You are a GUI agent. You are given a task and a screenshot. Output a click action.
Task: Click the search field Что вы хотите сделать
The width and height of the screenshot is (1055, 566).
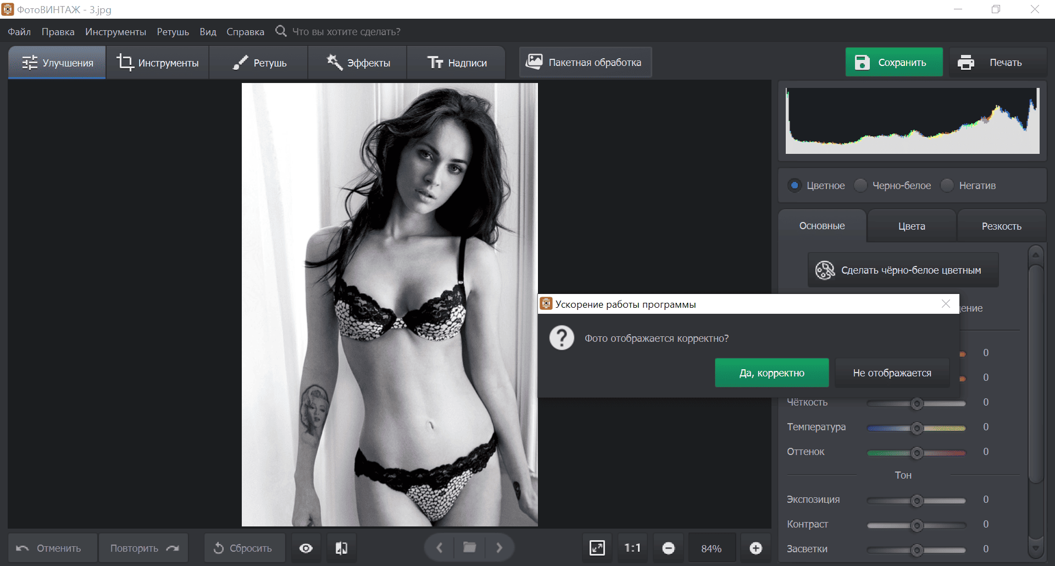coord(346,32)
